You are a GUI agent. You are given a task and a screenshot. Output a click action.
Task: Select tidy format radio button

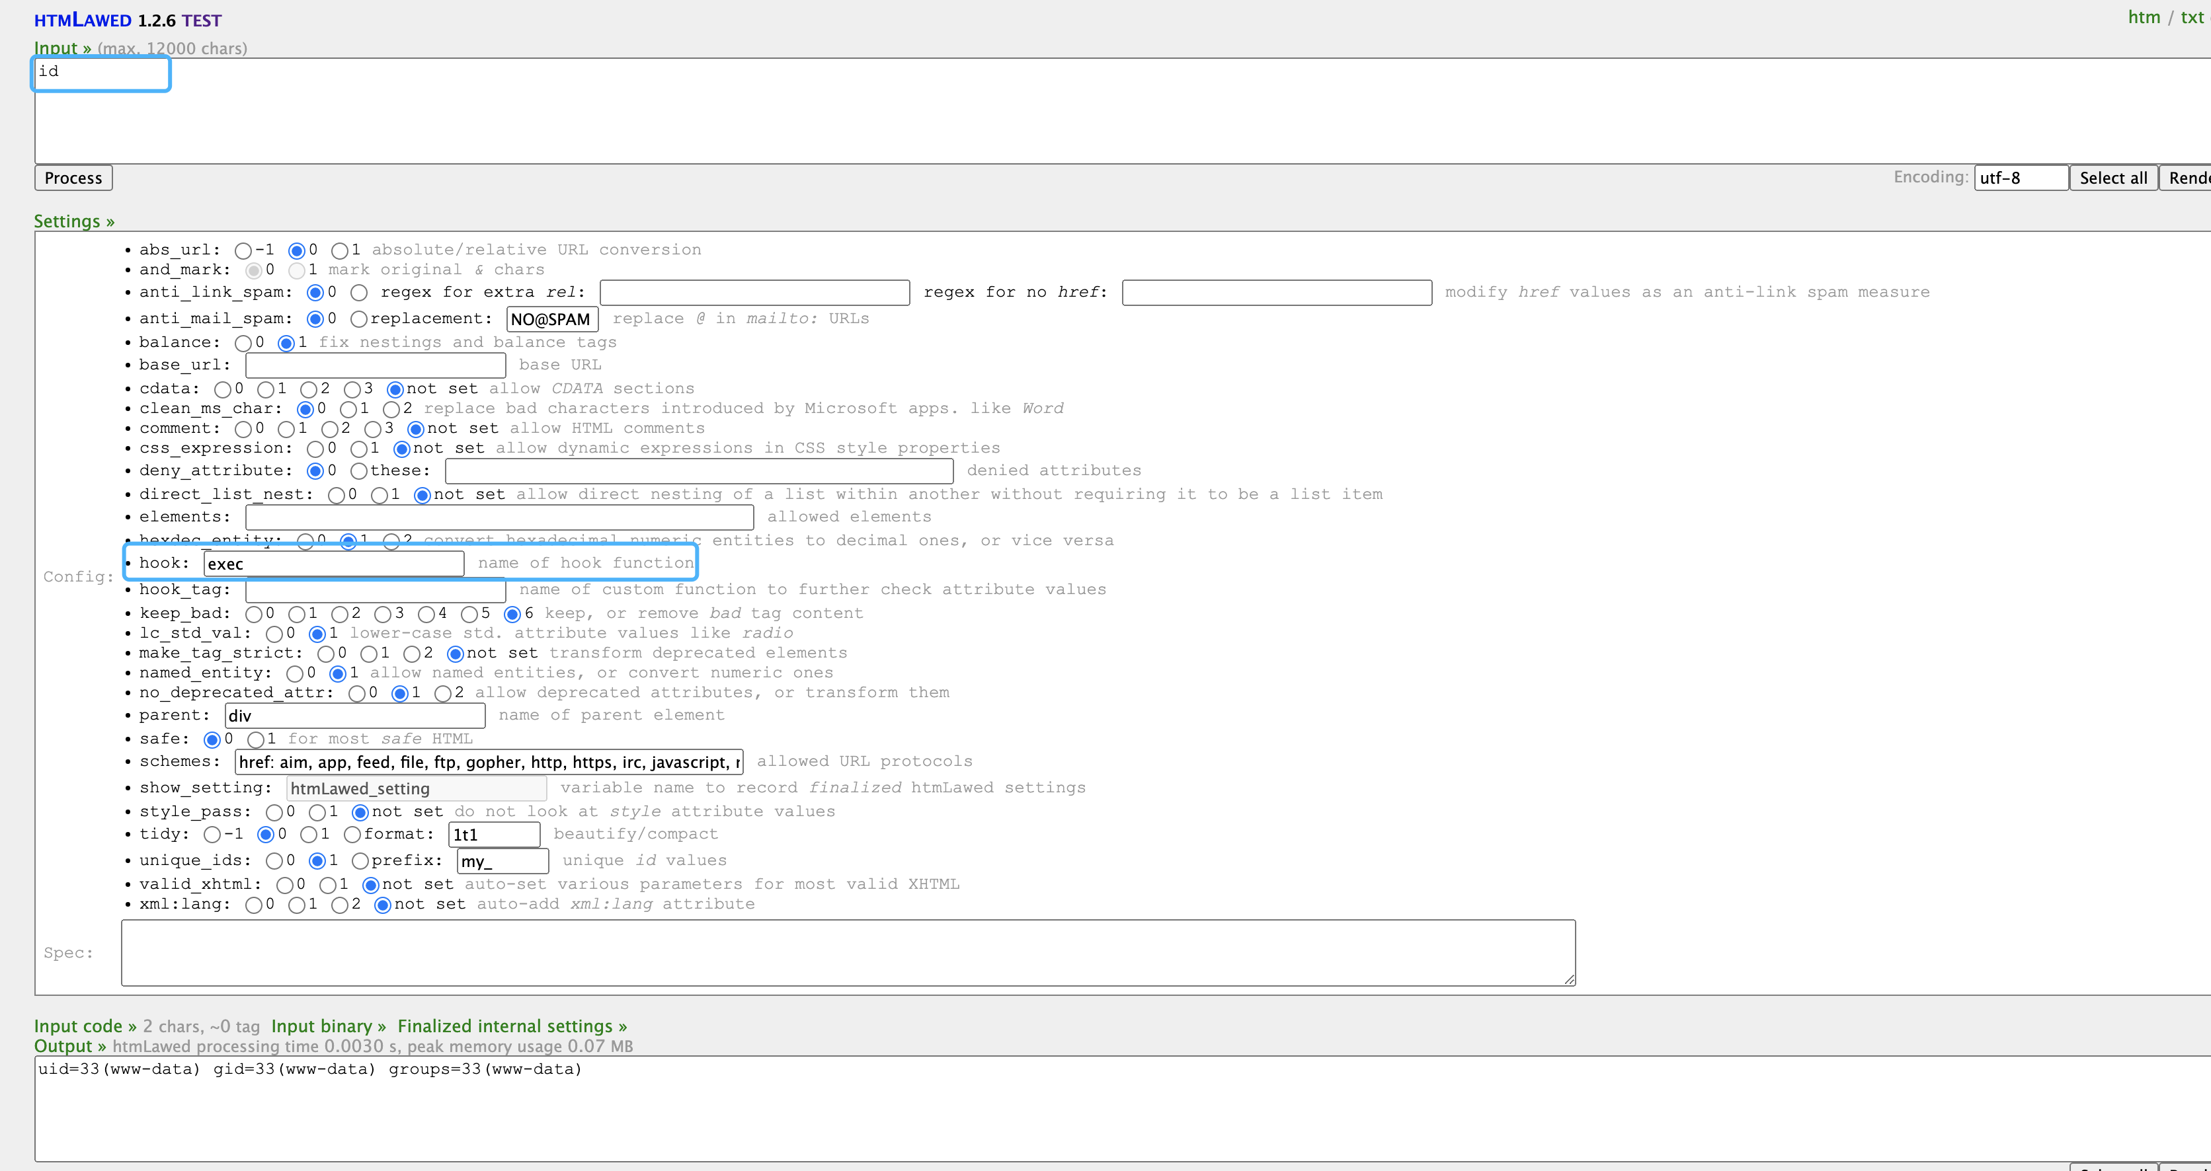coord(352,835)
